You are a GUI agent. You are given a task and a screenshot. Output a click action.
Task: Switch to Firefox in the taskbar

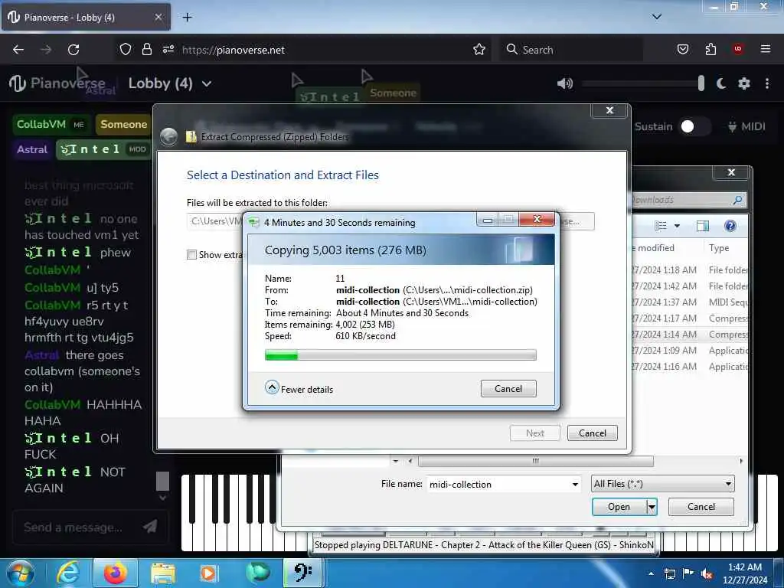click(x=116, y=573)
